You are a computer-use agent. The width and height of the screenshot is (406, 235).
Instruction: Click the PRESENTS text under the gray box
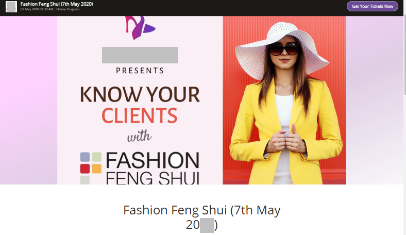click(140, 71)
